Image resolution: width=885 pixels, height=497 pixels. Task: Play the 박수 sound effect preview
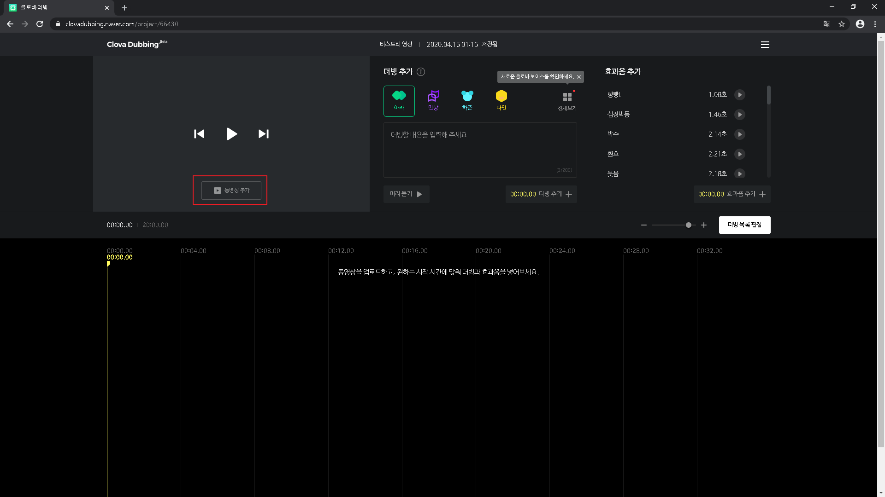tap(739, 134)
